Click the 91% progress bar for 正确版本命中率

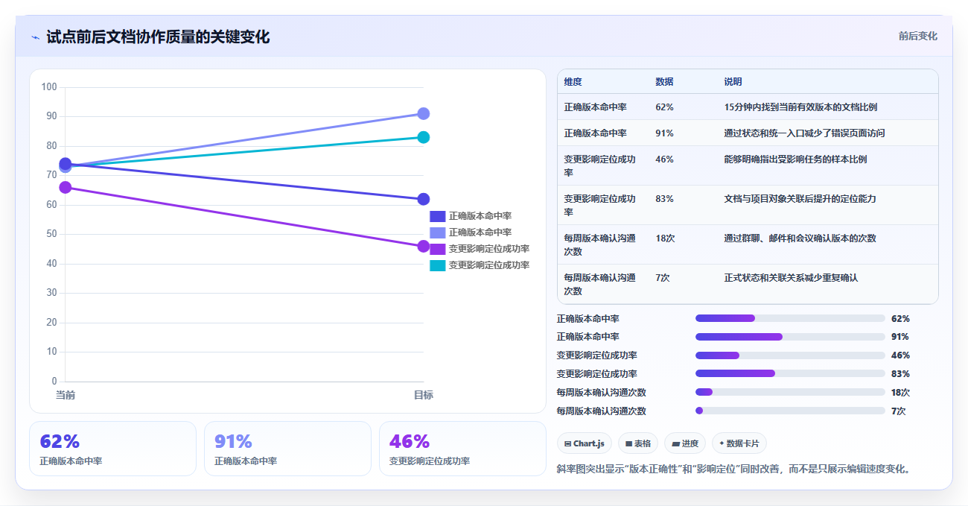[790, 337]
